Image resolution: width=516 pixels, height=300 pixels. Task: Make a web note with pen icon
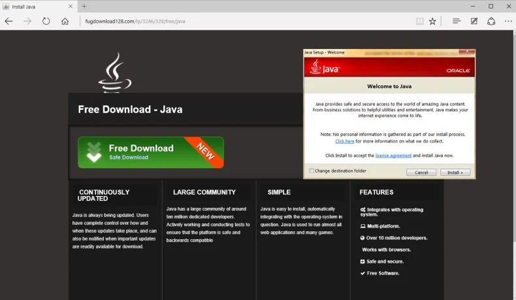[474, 21]
